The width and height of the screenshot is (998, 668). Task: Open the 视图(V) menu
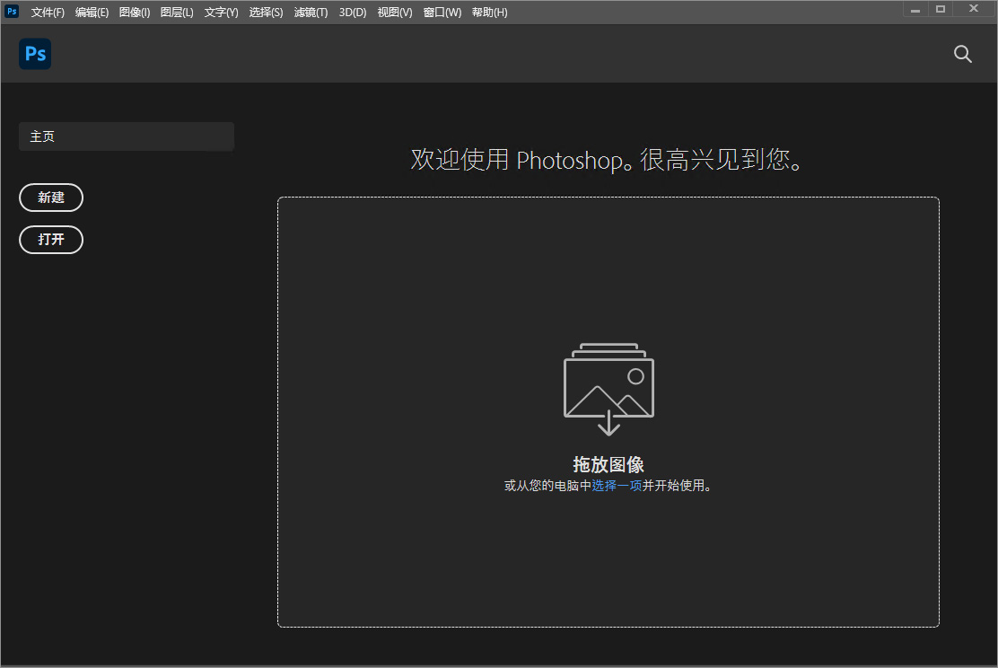click(395, 12)
